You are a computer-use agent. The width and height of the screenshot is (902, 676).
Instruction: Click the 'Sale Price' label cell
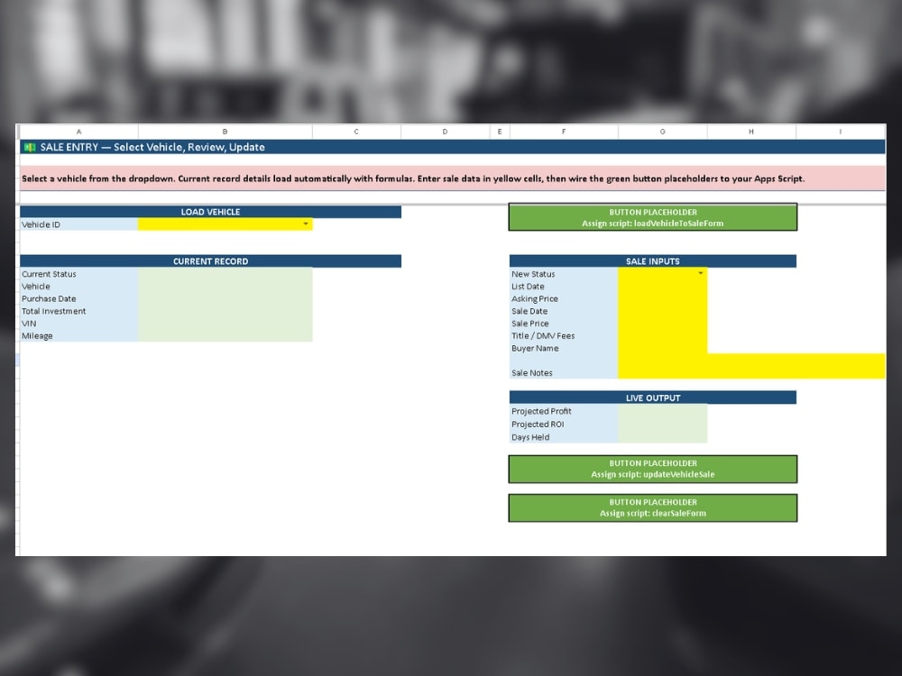pos(564,324)
